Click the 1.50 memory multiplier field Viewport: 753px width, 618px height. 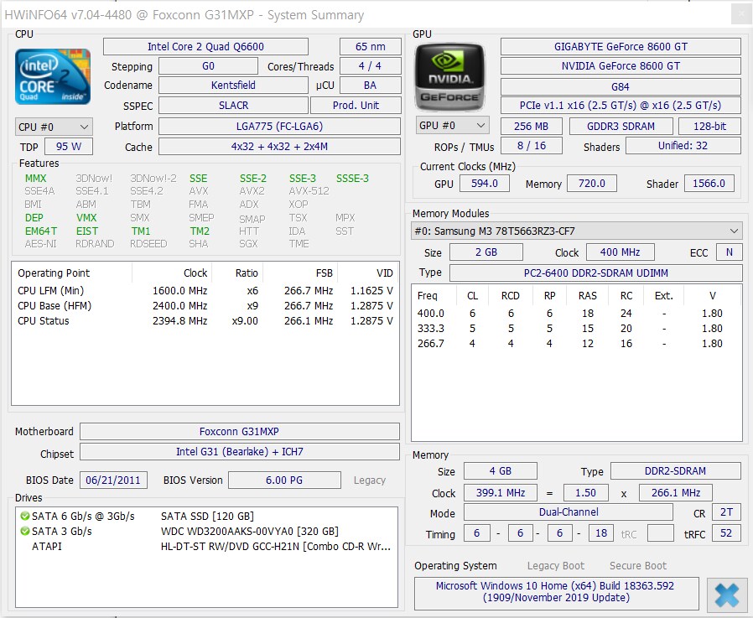(585, 493)
